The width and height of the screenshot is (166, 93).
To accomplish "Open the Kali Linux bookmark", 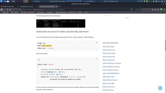I will coord(5,12).
